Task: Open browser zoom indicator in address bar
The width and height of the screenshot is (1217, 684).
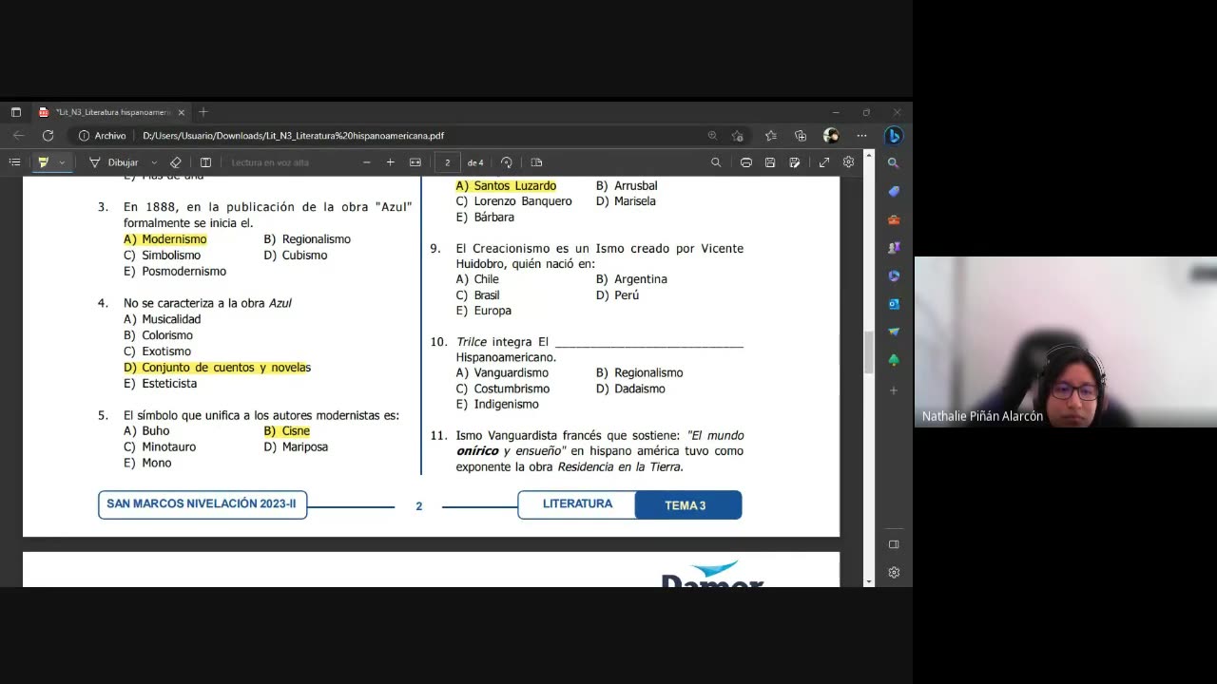Action: tap(712, 136)
